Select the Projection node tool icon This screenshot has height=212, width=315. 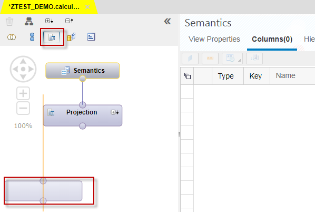tap(52, 37)
